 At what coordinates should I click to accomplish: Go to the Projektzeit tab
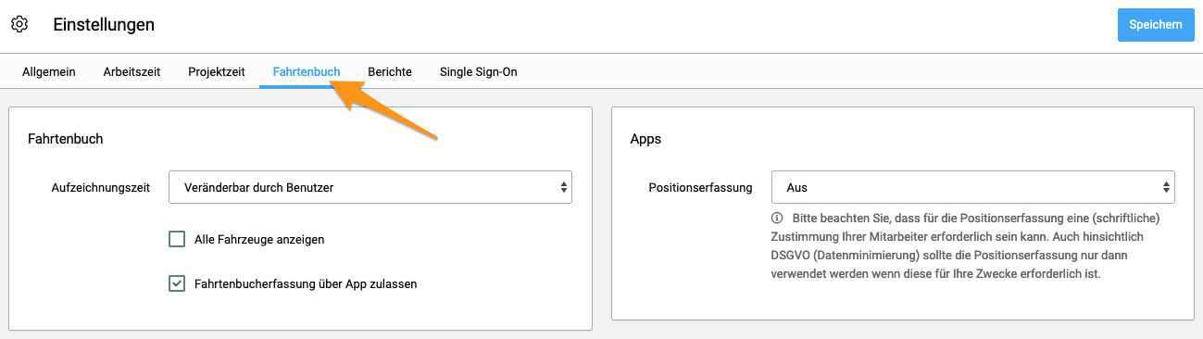[x=217, y=71]
